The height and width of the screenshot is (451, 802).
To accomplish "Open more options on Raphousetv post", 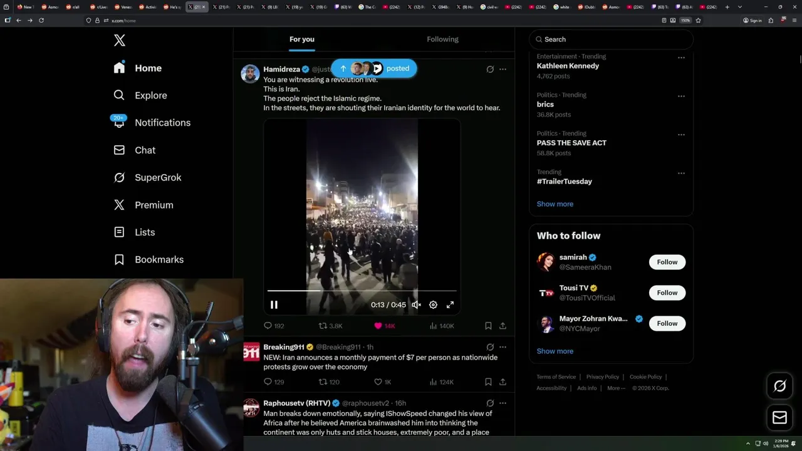I will coord(503,403).
